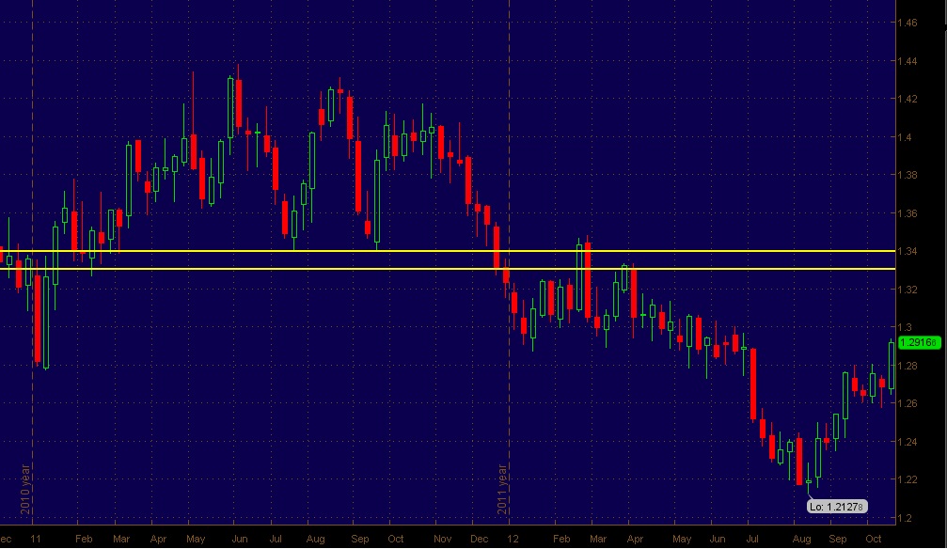
Task: Click the 1.46 price axis label
Action: click(908, 23)
